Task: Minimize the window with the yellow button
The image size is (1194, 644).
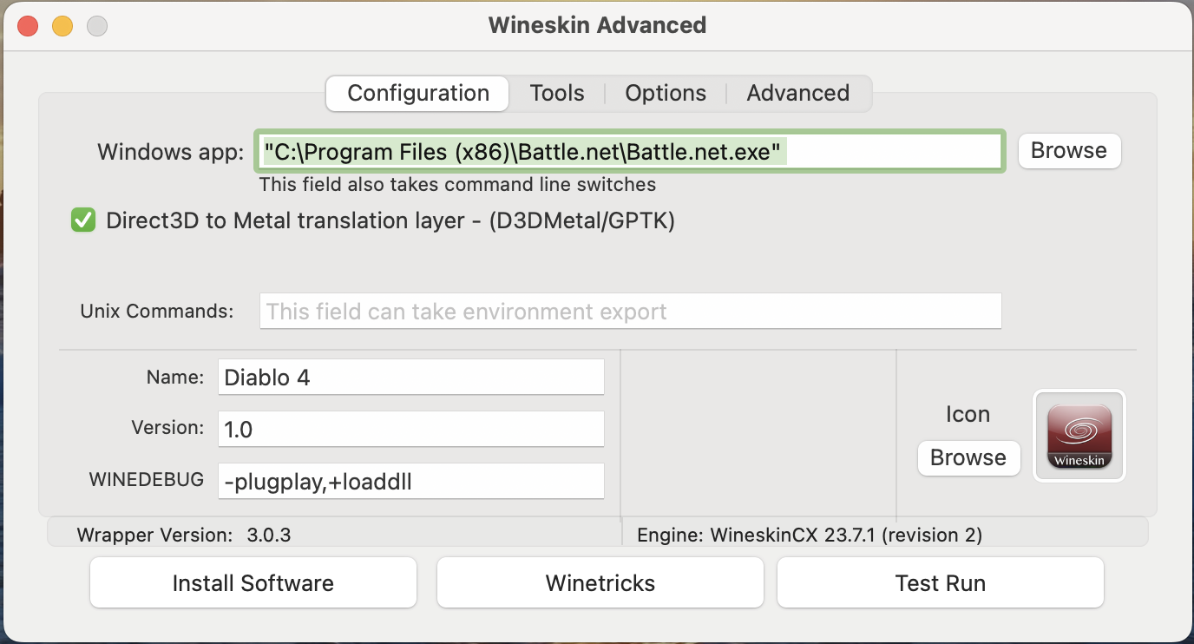Action: click(x=62, y=25)
